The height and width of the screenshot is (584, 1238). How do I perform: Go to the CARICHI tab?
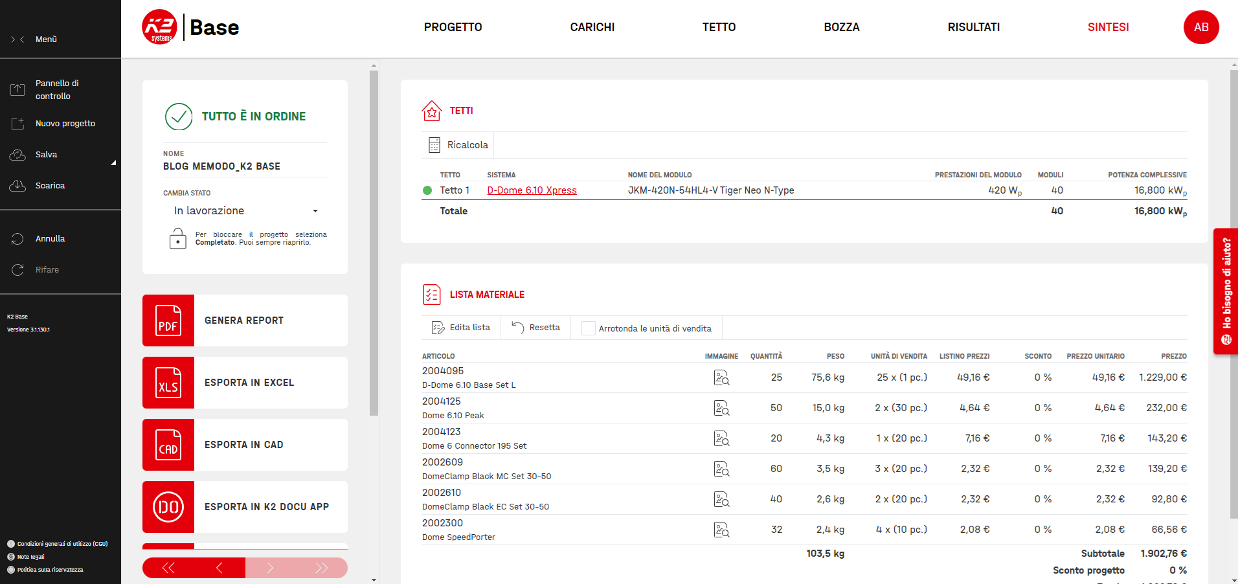click(x=592, y=27)
